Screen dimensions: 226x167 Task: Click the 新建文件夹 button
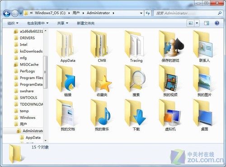[85, 23]
